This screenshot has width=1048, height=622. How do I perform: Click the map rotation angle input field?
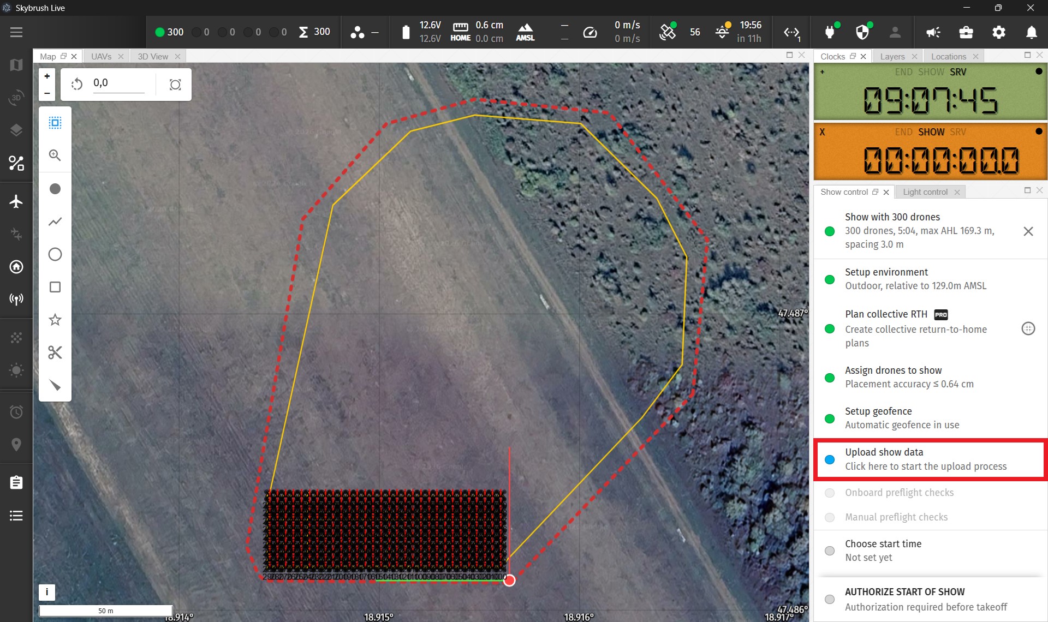[x=118, y=83]
